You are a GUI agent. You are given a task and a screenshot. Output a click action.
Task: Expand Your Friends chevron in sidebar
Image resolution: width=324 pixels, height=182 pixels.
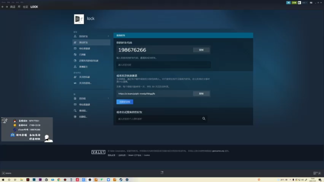[108, 36]
